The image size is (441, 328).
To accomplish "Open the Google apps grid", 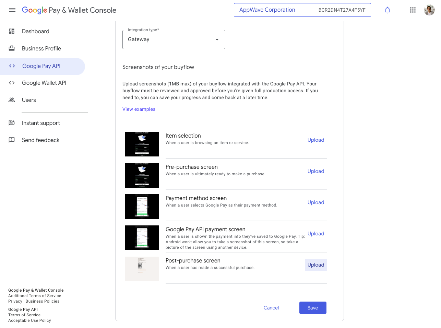I will coord(413,10).
